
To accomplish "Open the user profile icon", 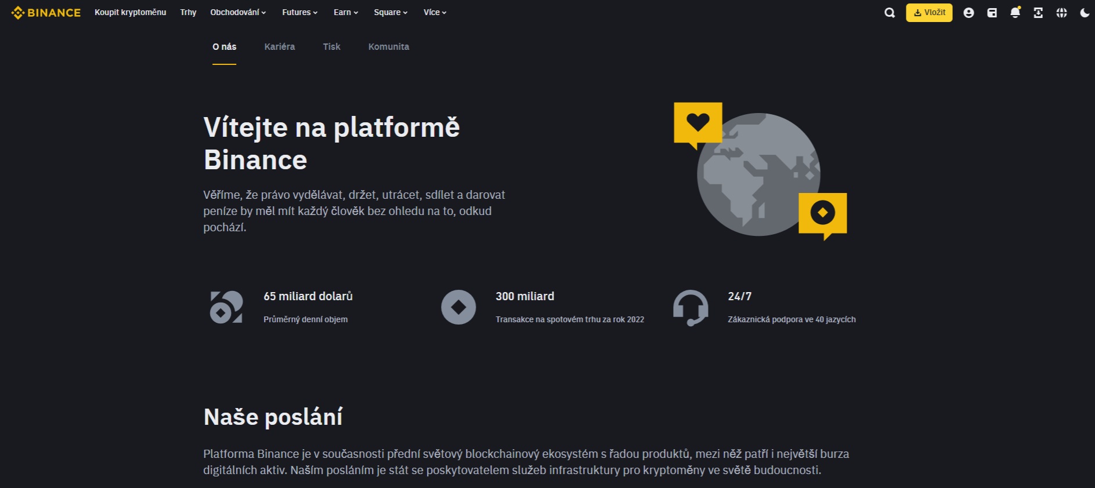I will pyautogui.click(x=968, y=13).
